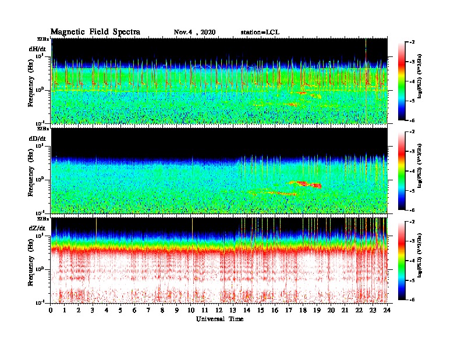Viewport: 461px width, 356px height.
Task: Click hour tick label "1" on time axis
Action: click(65, 310)
